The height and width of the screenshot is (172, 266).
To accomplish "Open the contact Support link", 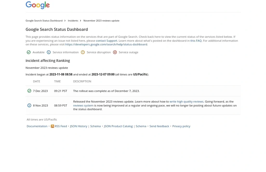I will [x=106, y=41].
